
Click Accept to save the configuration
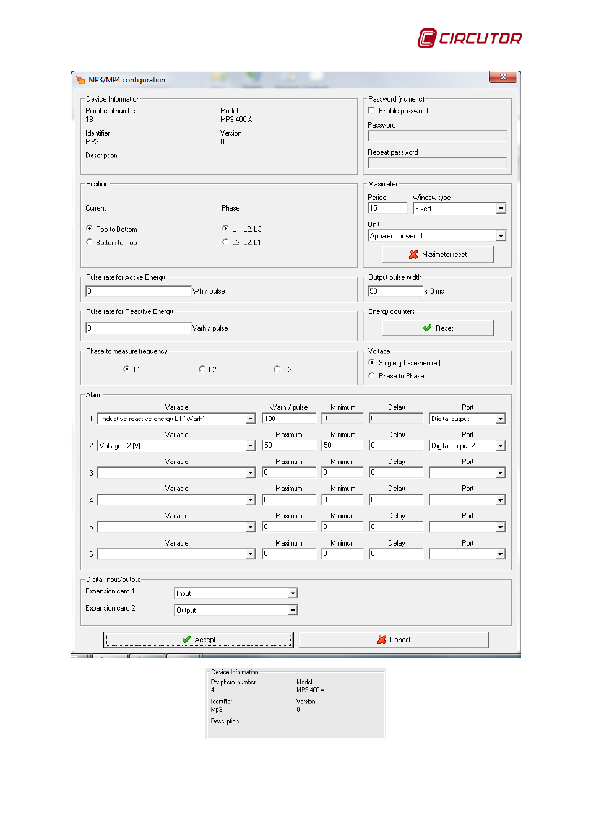[198, 640]
